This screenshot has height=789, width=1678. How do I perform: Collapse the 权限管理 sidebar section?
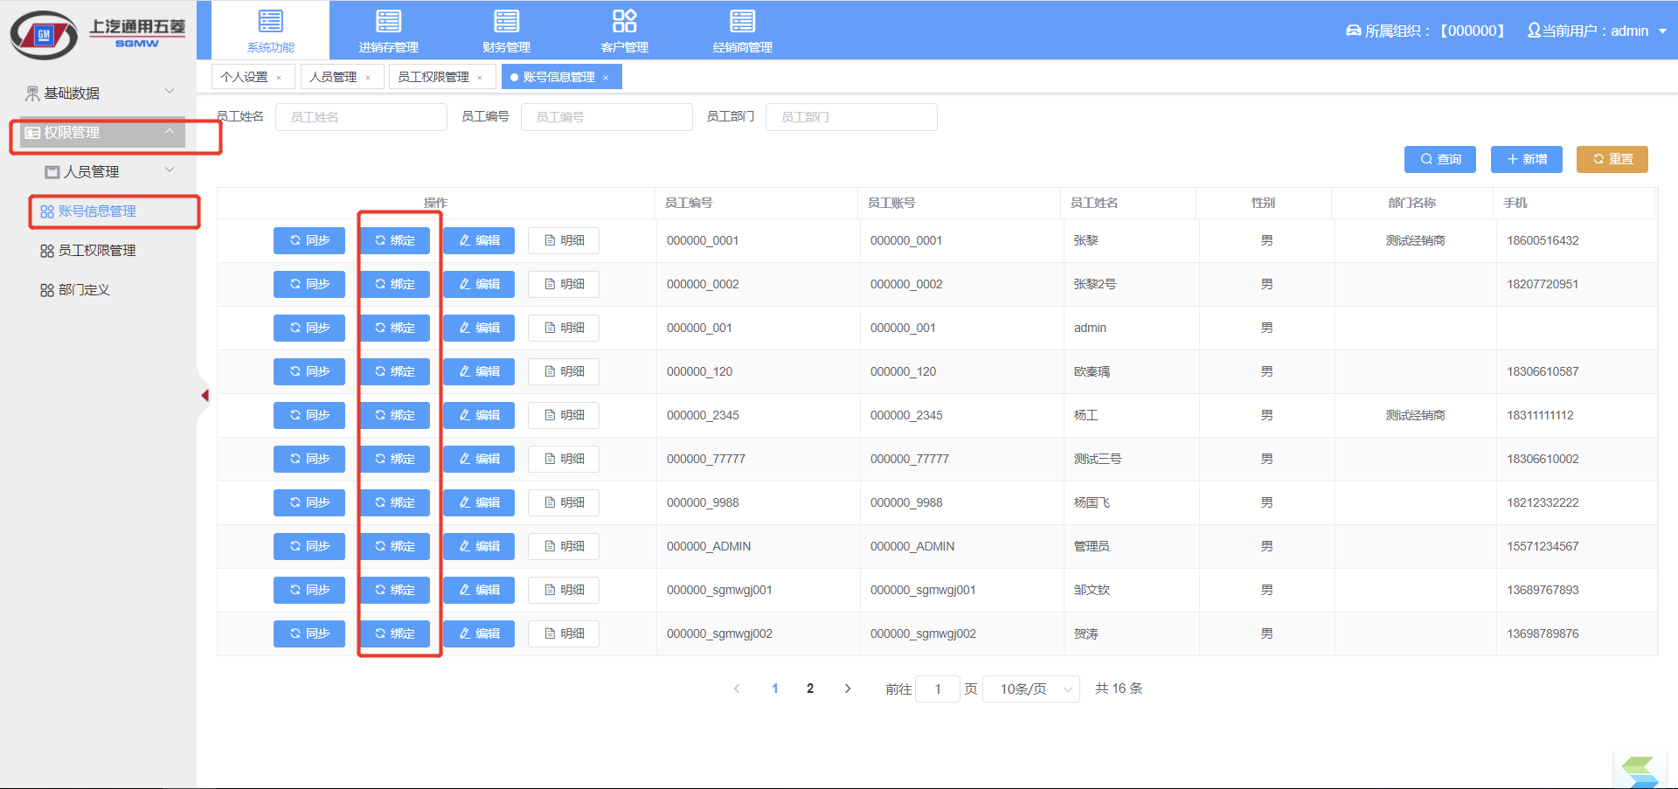click(x=170, y=132)
